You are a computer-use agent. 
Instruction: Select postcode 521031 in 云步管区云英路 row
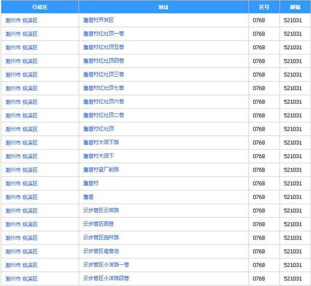292,211
